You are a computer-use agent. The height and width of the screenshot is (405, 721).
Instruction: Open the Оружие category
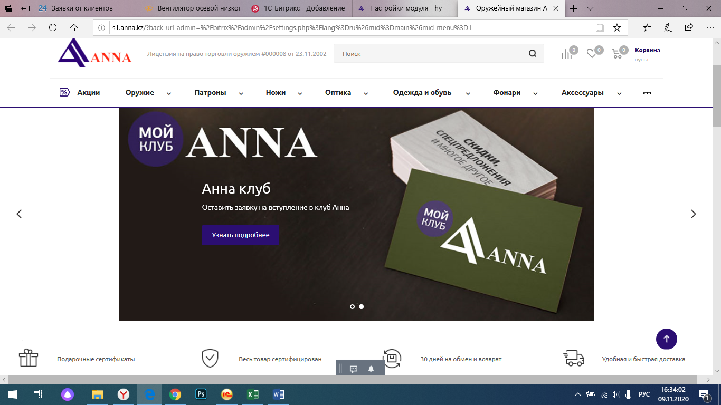[140, 92]
